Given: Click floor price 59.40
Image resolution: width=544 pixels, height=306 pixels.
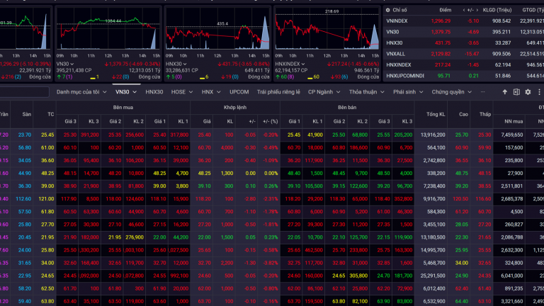Looking at the screenshot, I should (25, 302).
